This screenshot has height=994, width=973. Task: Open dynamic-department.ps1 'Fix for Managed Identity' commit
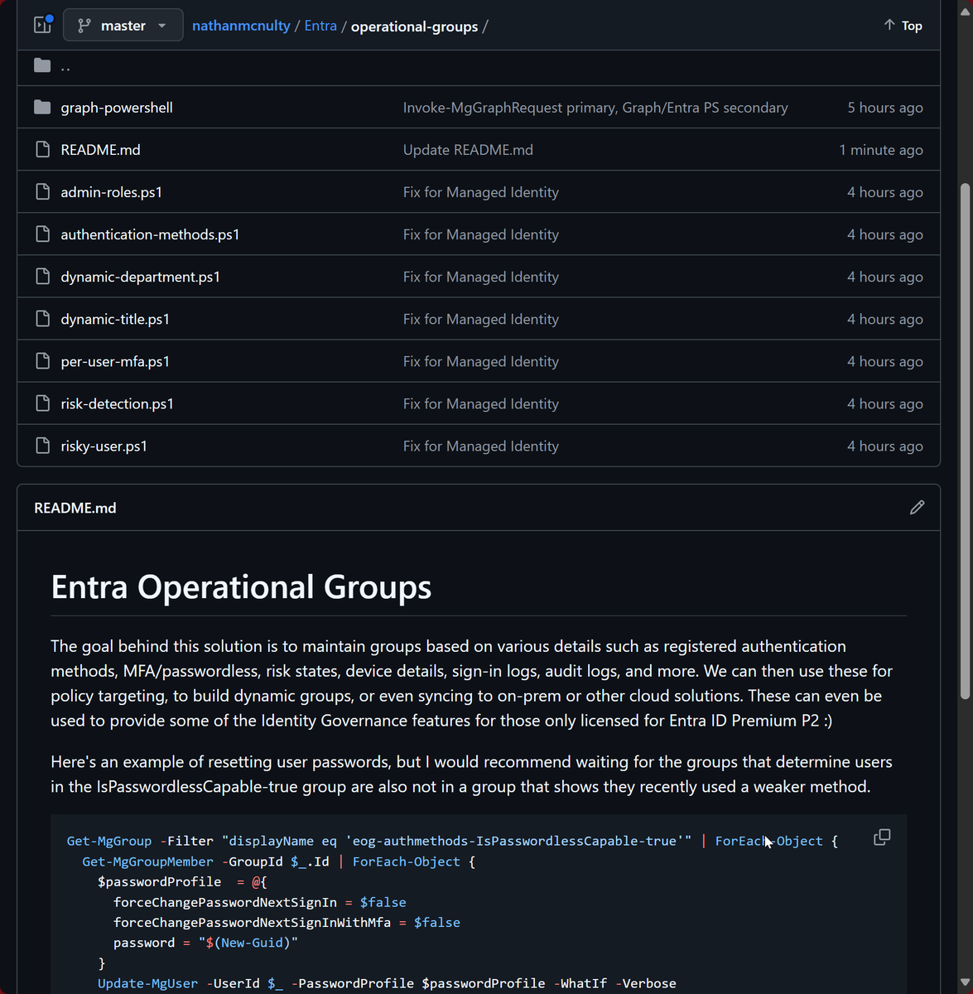pyautogui.click(x=480, y=277)
